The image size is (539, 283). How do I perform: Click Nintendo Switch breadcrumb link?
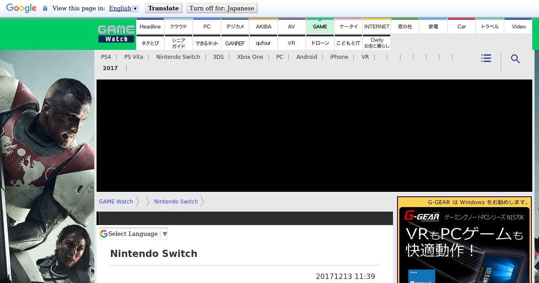(176, 202)
